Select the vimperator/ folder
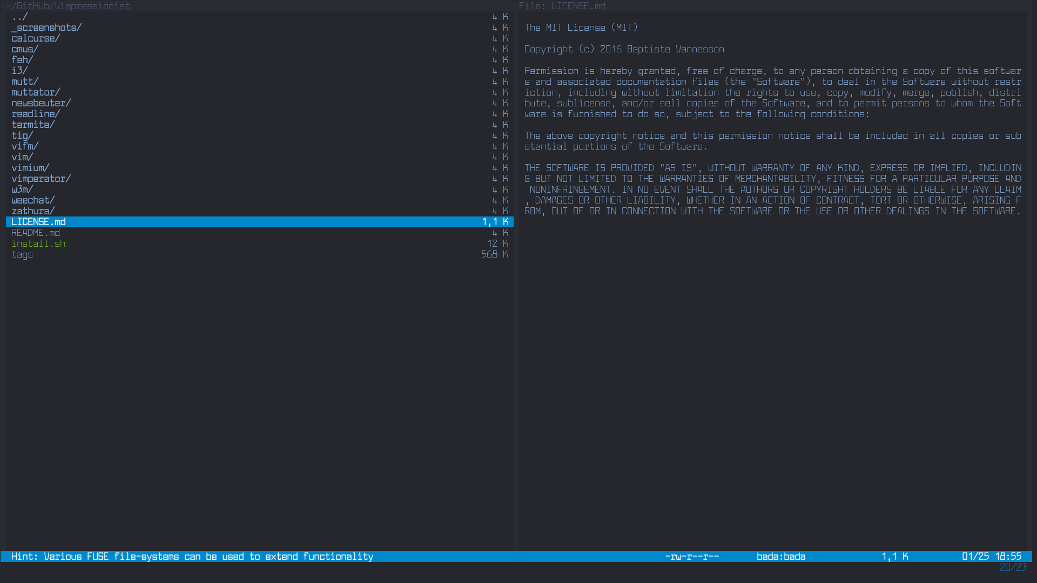 pyautogui.click(x=41, y=179)
